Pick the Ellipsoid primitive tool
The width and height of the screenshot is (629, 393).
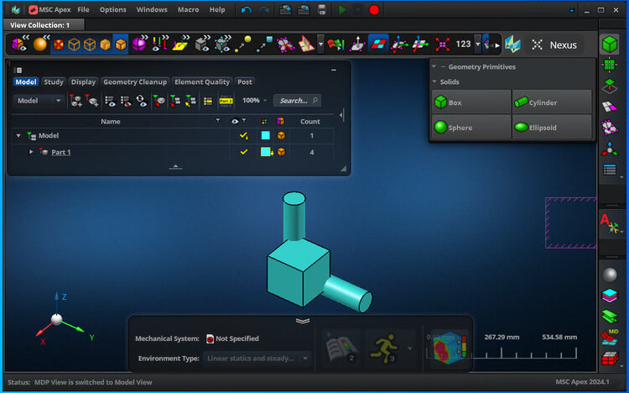tap(551, 128)
